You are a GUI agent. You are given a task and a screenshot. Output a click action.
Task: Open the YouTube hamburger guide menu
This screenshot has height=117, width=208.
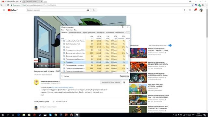pos(4,10)
